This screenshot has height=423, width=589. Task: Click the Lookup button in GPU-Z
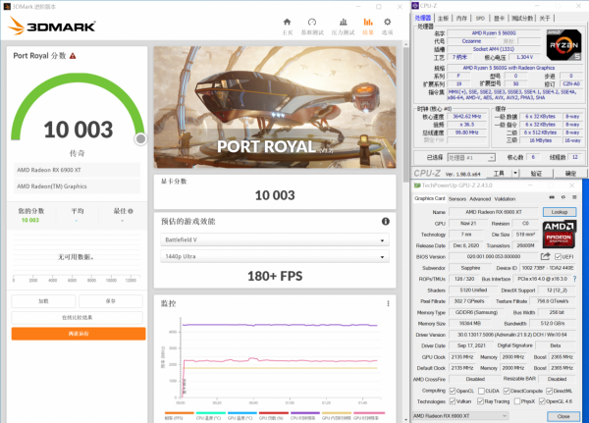click(x=561, y=211)
